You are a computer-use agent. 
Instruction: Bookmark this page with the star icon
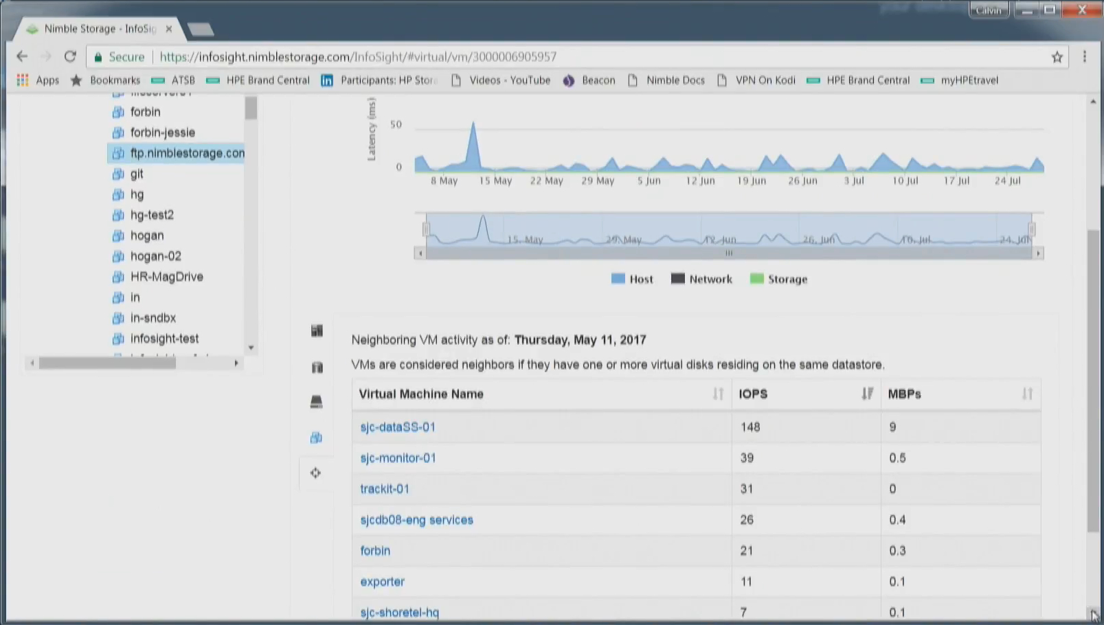coord(1057,57)
